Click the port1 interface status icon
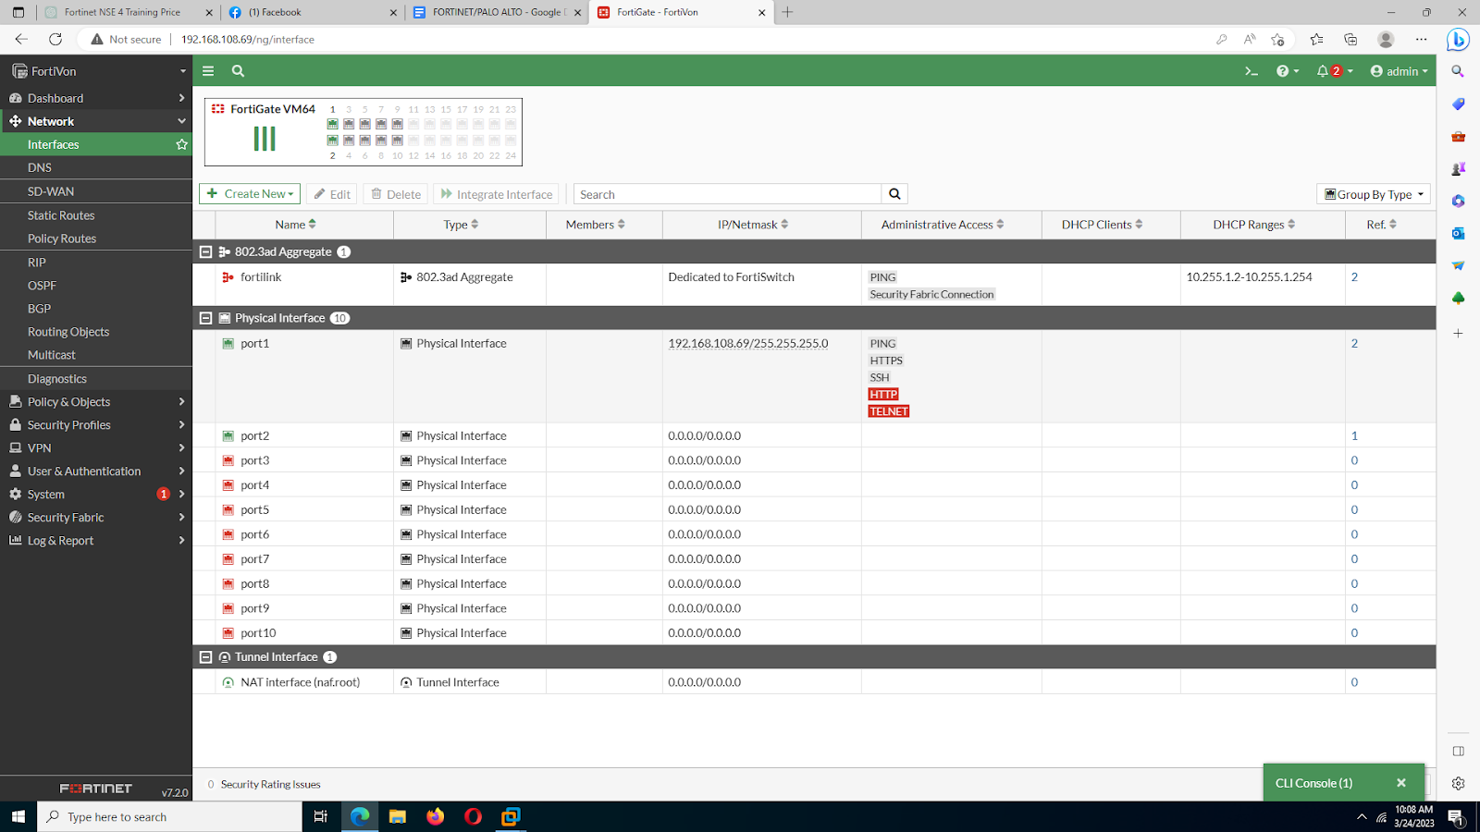This screenshot has width=1480, height=832. pyautogui.click(x=228, y=344)
